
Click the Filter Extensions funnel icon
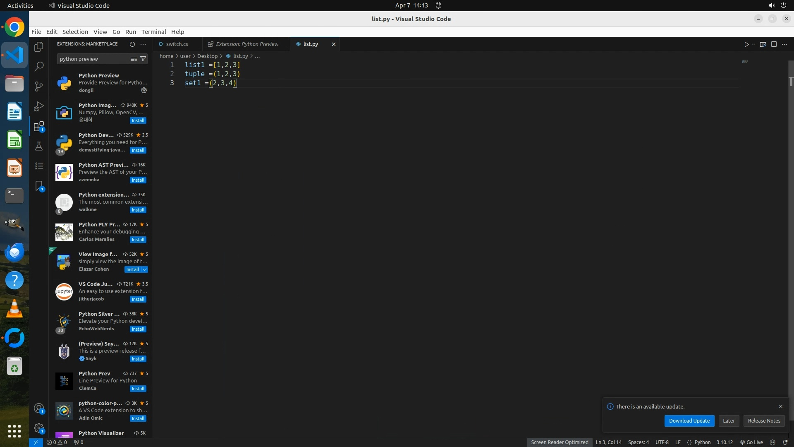click(143, 59)
